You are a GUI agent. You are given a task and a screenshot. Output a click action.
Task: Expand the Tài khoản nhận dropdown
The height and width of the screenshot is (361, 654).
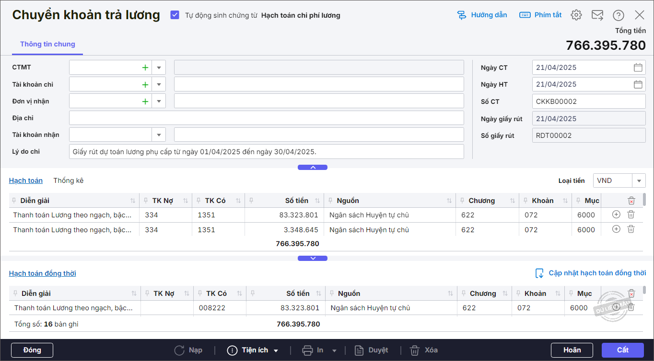click(x=159, y=135)
